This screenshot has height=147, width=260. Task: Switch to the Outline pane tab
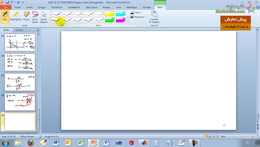tap(19, 30)
